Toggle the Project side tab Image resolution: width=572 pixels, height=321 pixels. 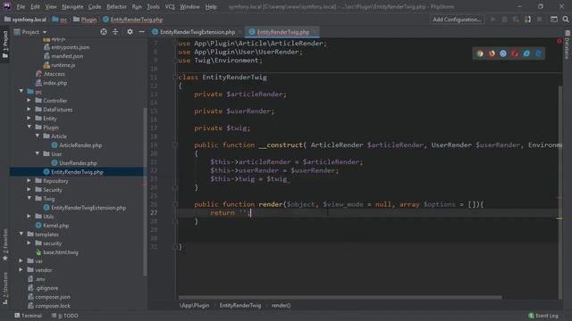tap(4, 45)
